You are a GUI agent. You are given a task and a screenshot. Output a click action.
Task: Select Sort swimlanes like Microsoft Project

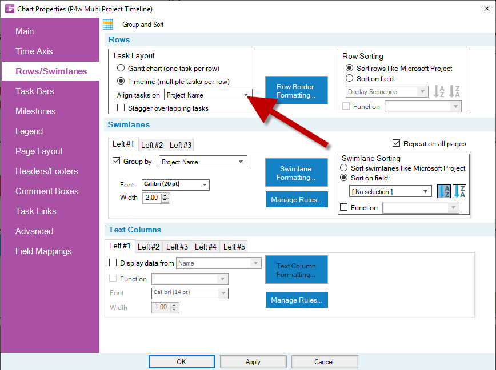344,168
